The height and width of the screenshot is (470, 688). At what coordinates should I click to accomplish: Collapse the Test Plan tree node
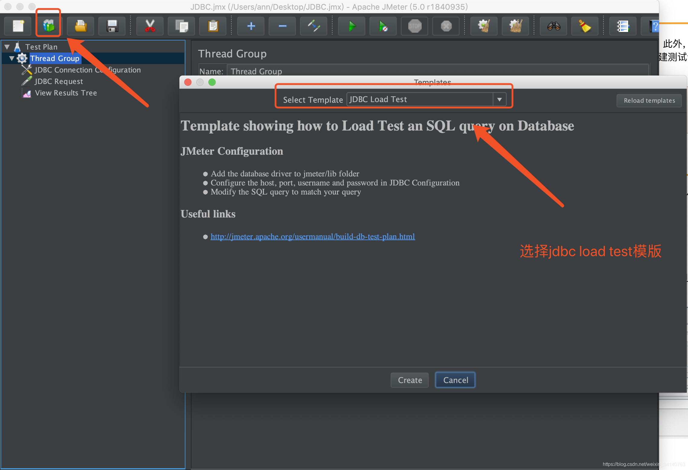[x=7, y=47]
